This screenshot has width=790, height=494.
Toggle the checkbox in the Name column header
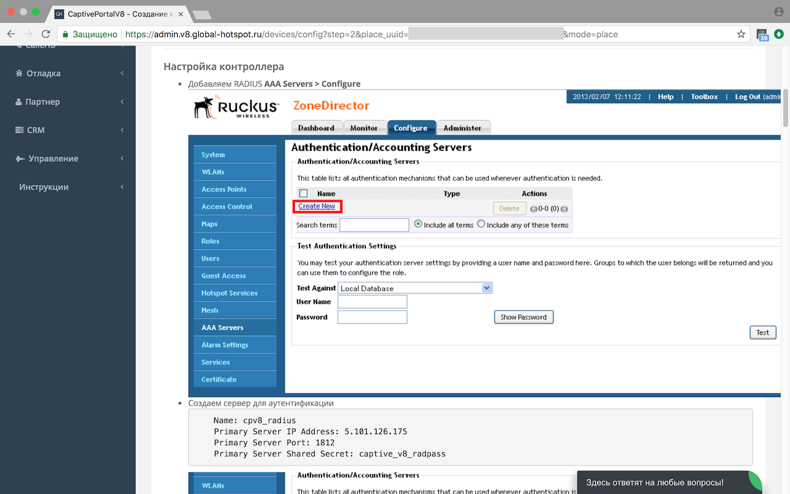click(303, 193)
